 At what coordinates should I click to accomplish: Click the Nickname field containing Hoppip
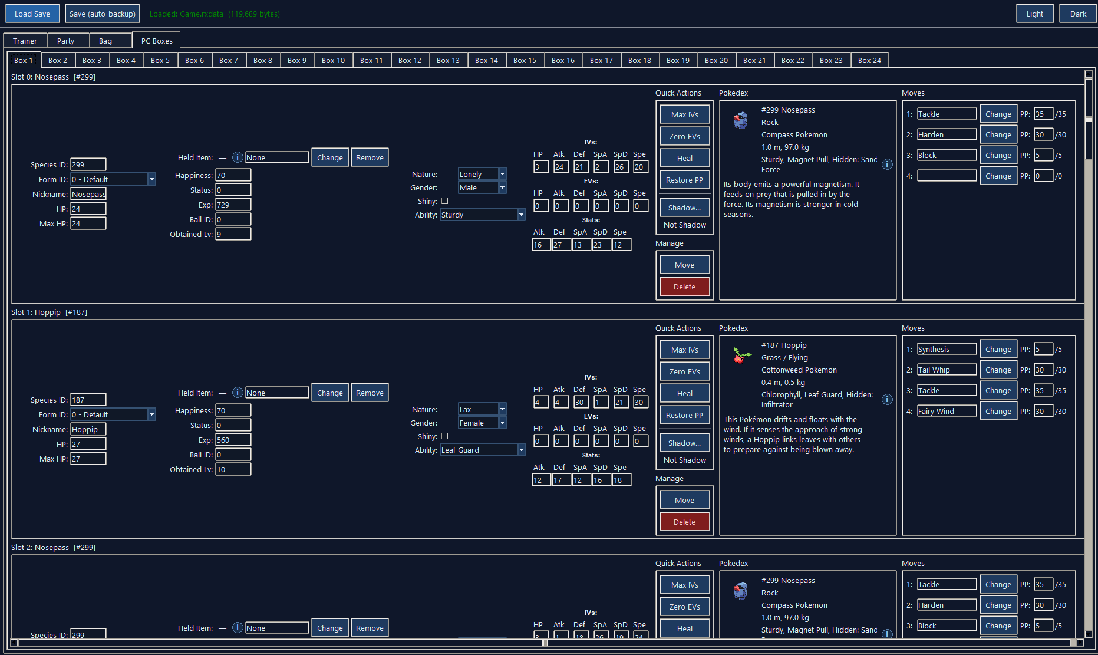point(88,429)
